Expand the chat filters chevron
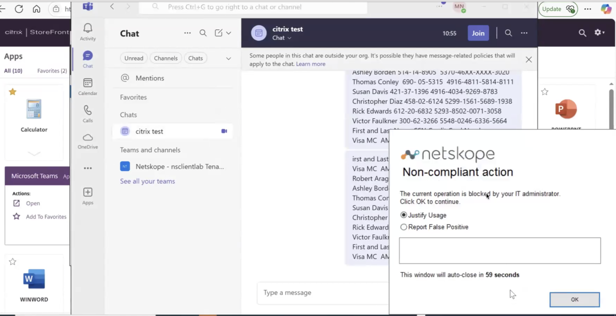Image resolution: width=616 pixels, height=316 pixels. click(228, 58)
